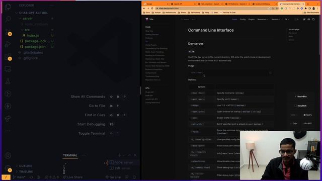Screen dimensions: 322x181
Task: Open the Thunder Client lightning icon
Action: [x=8, y=106]
